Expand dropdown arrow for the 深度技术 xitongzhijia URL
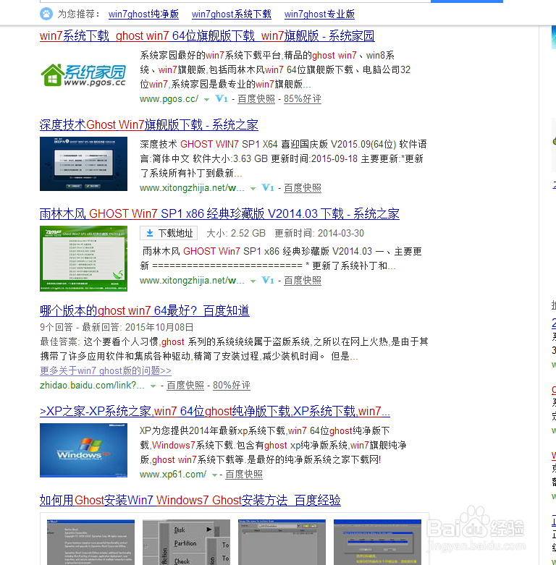Image resolution: width=556 pixels, height=565 pixels. pos(253,188)
